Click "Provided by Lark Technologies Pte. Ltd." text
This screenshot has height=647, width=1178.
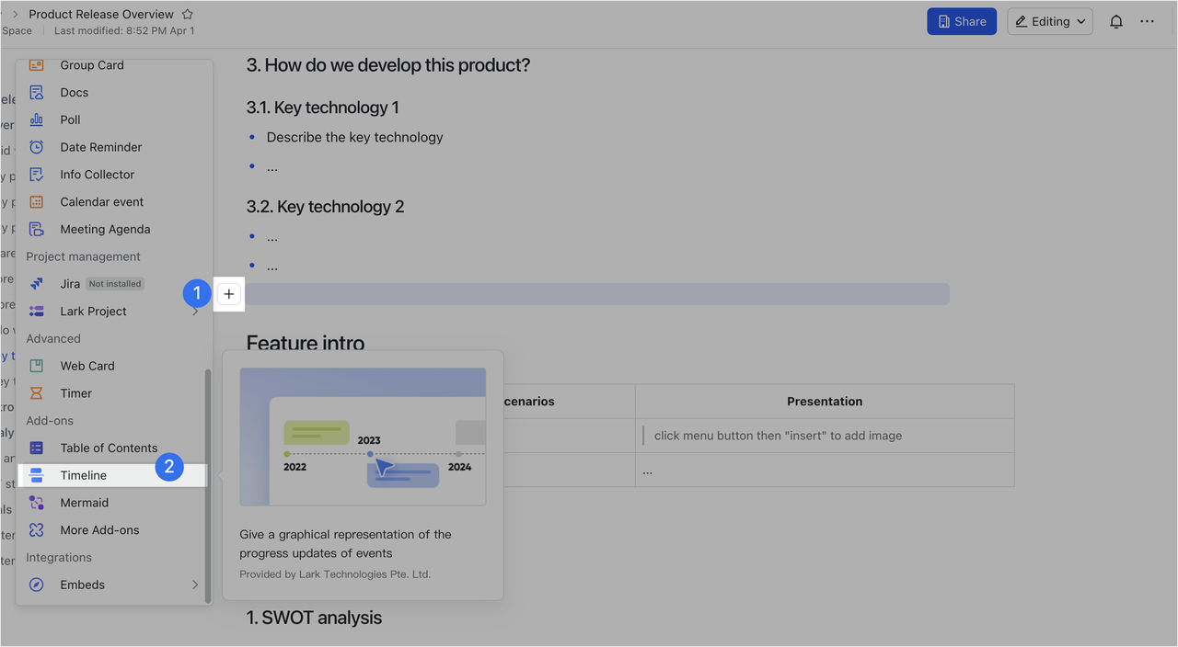(335, 574)
